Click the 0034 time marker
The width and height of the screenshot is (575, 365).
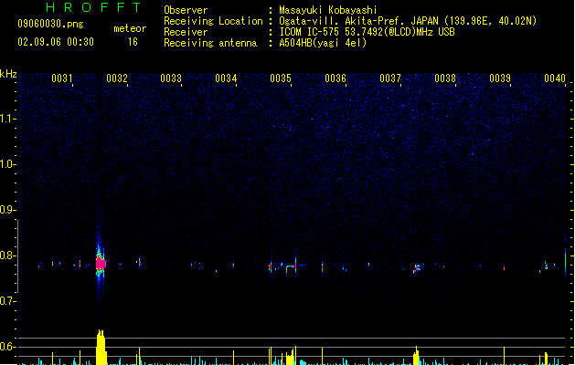(226, 78)
